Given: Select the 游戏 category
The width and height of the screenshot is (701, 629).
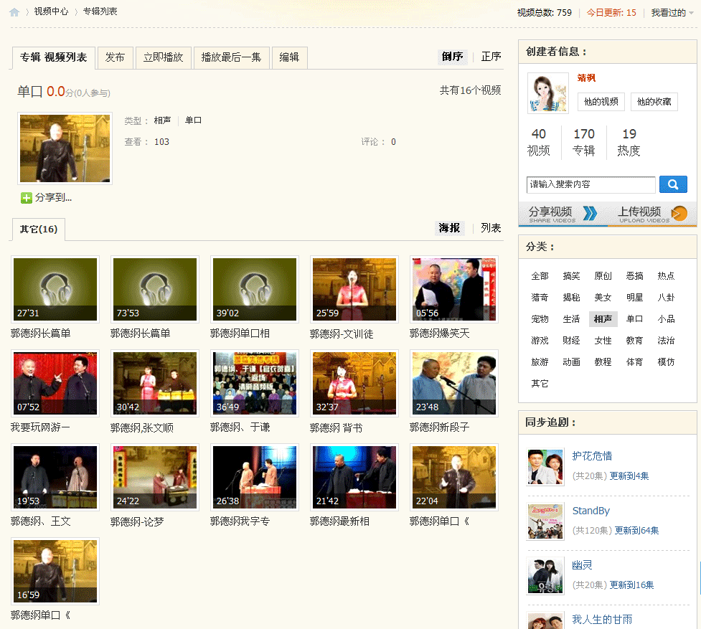Looking at the screenshot, I should click(540, 341).
